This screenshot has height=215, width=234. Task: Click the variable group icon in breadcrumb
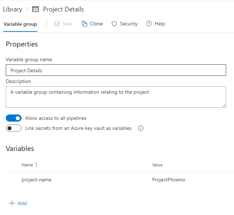36,9
